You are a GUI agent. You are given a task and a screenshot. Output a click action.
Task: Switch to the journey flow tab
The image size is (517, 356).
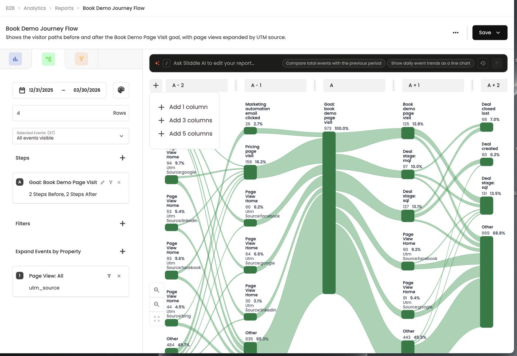(48, 59)
